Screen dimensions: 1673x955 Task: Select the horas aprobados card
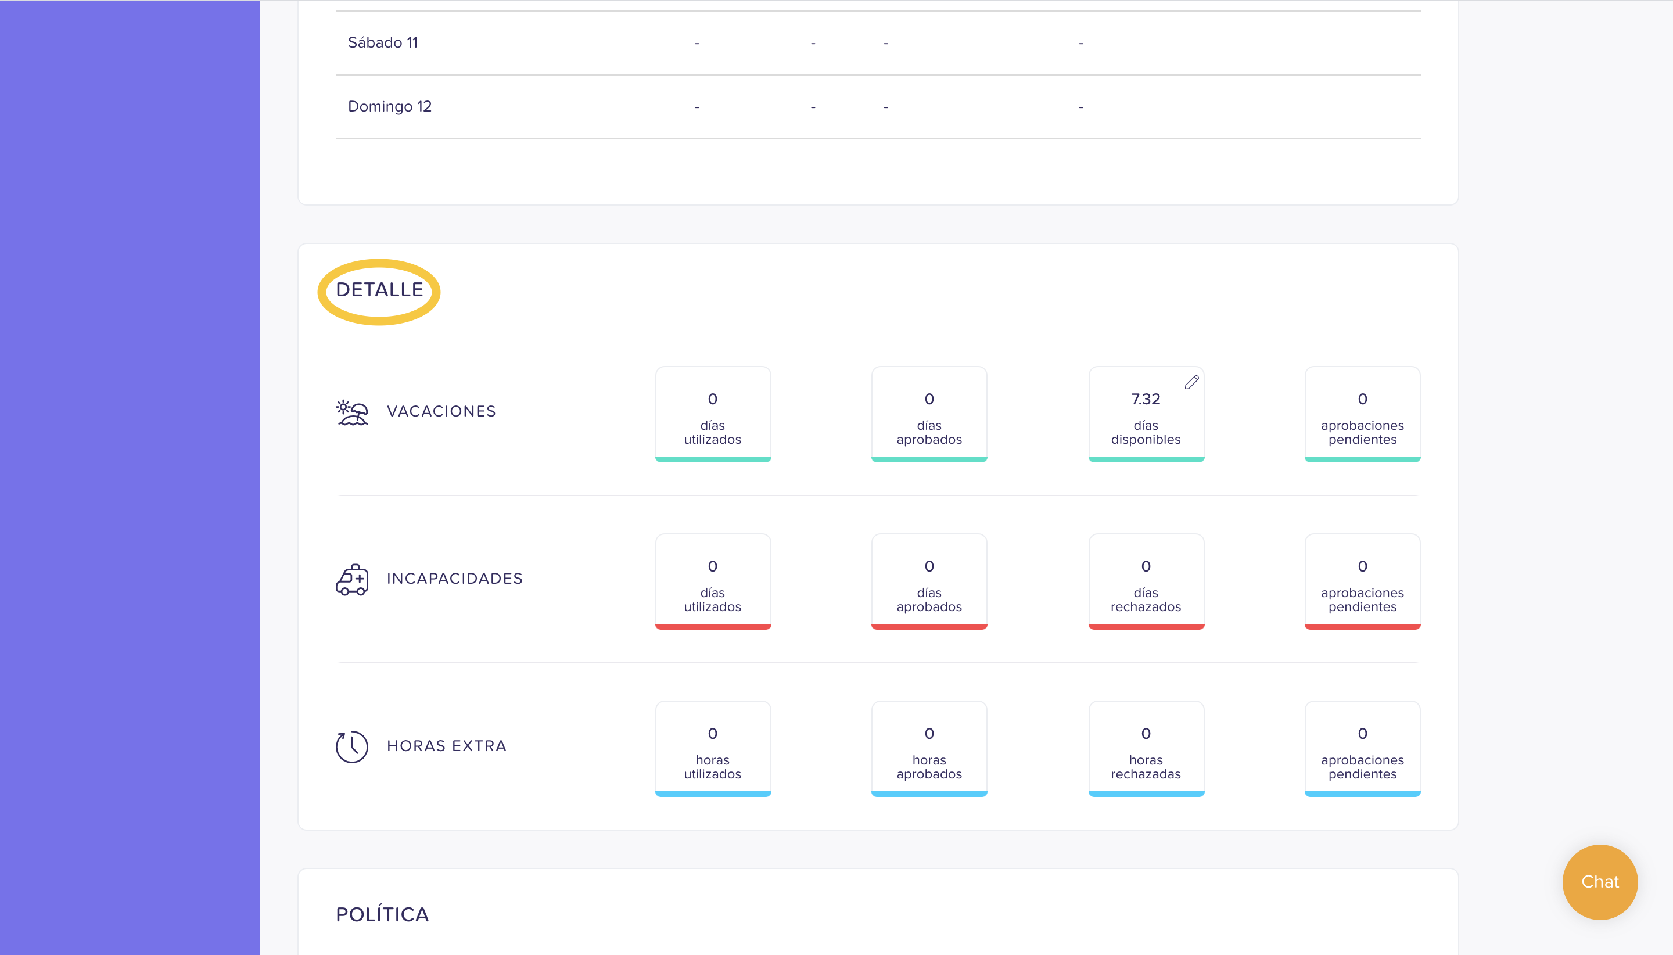(x=929, y=748)
